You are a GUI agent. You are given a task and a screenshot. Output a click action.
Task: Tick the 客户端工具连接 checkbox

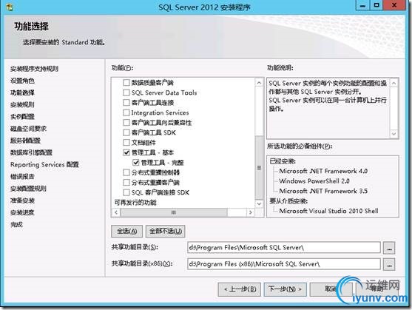pyautogui.click(x=126, y=103)
